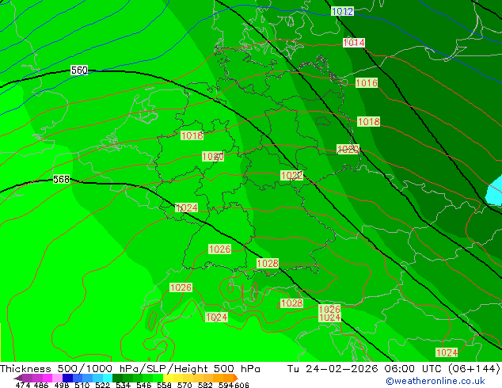Viewport: 502px width, 388px height.
Task: Click the legend value 546
Action: 144,385
